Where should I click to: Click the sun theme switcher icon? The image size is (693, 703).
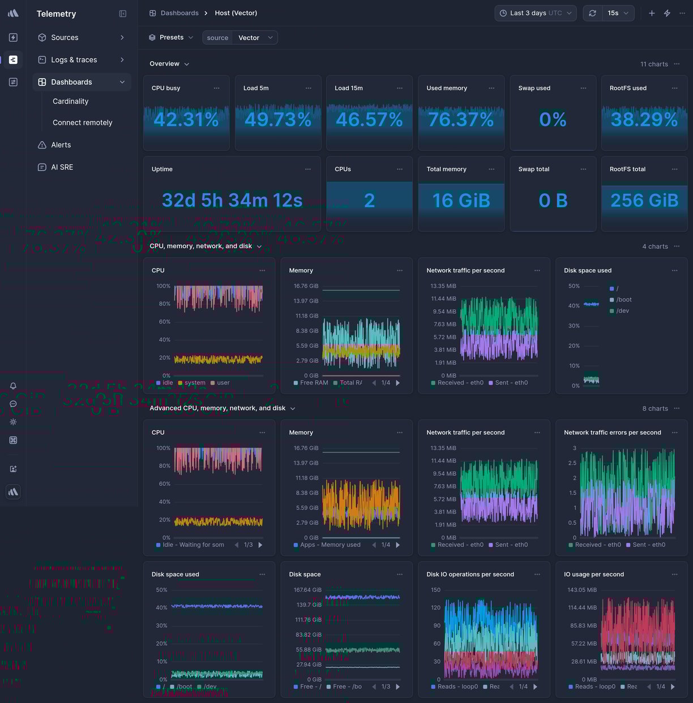13,422
